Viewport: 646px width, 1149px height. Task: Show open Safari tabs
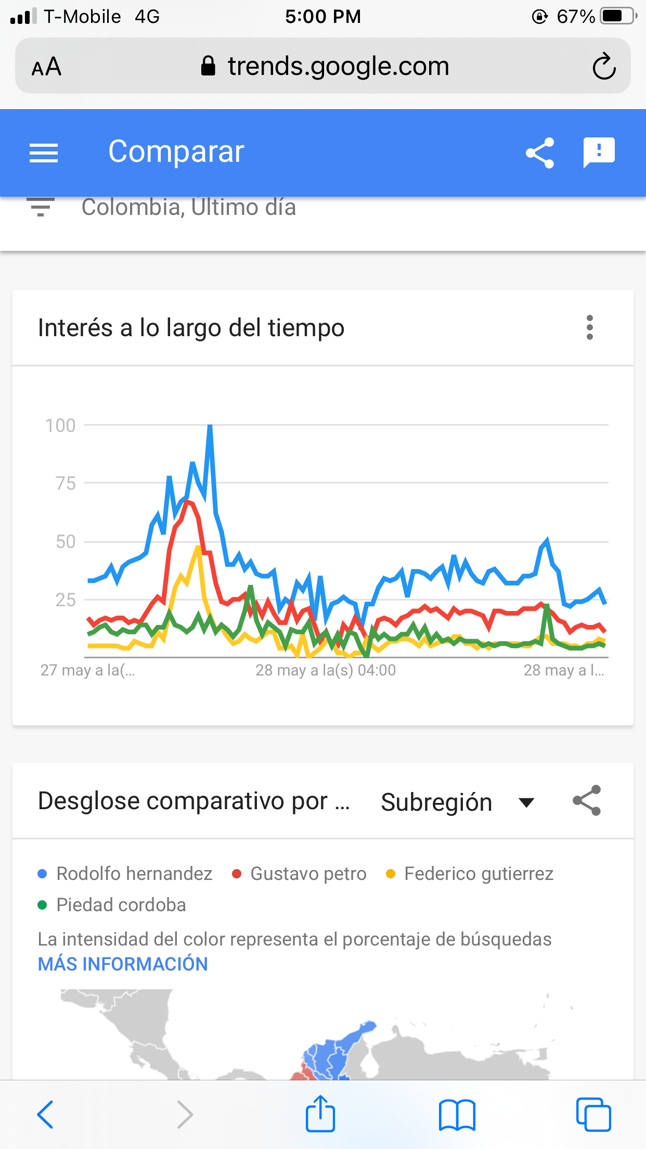point(593,1115)
